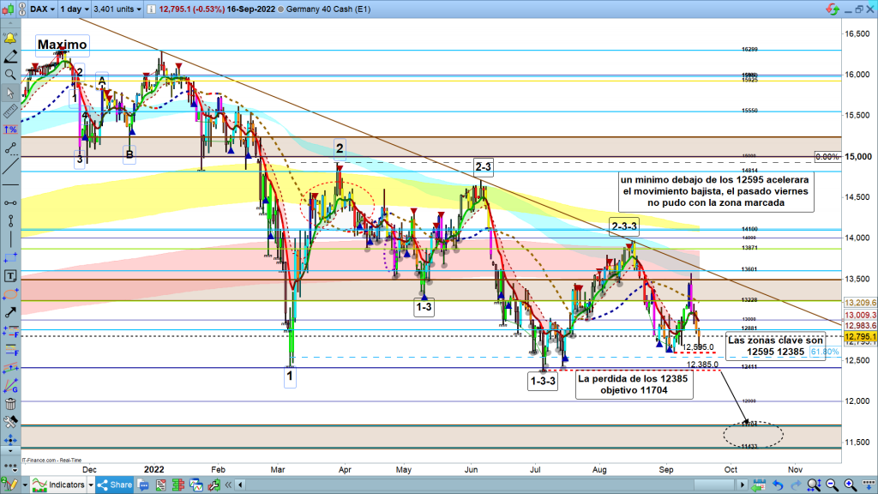The image size is (878, 494).
Task: Click the undo arrow icon
Action: pyautogui.click(x=778, y=485)
